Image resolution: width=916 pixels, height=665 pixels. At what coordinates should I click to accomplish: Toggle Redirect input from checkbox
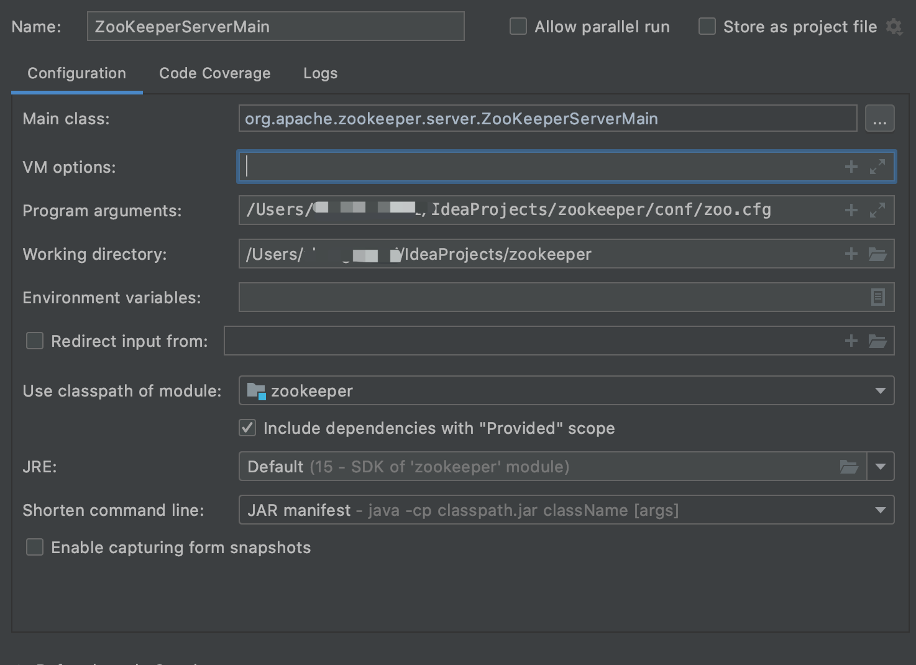(35, 341)
